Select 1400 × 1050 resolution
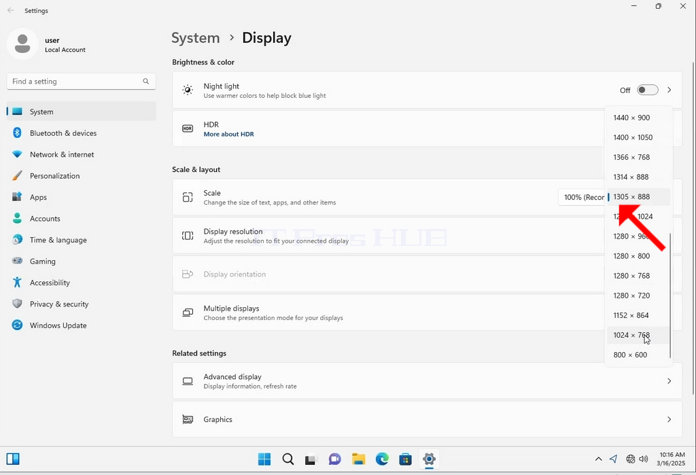This screenshot has width=696, height=475. pyautogui.click(x=638, y=137)
